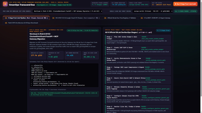Screen dimensions: 202x113
Task: Click the Google Cloud Target stat card
Action: [x=139, y=4]
